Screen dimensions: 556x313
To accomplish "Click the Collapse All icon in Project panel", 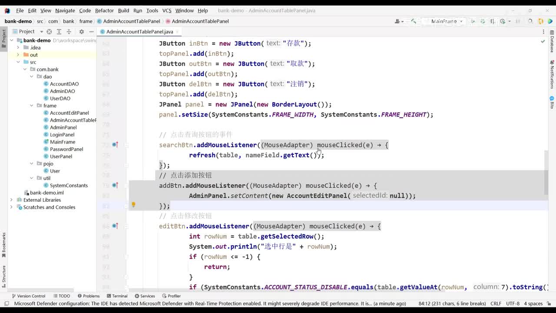I will pos(69,31).
